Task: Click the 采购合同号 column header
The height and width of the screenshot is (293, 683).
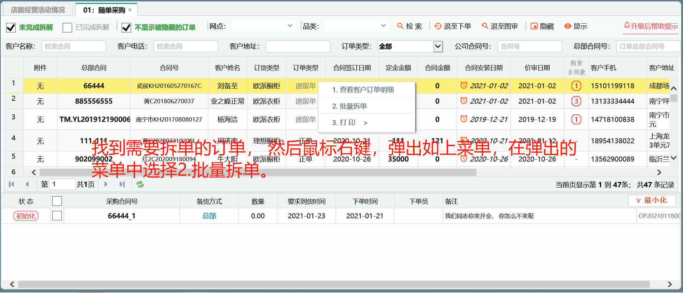Action: coord(122,201)
